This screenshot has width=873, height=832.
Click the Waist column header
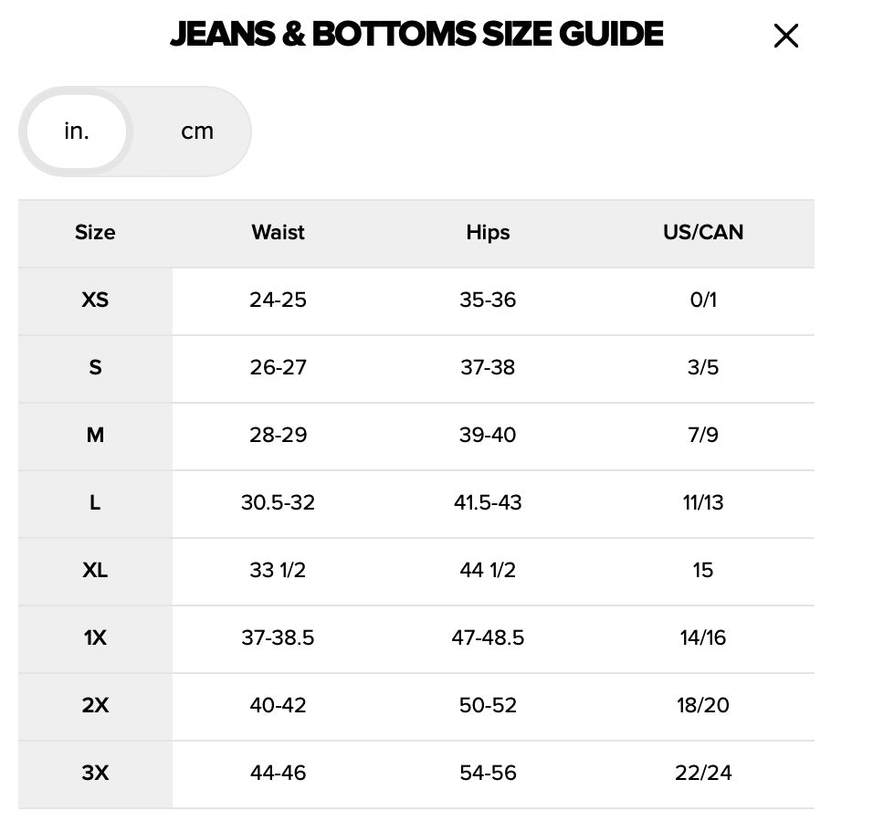coord(278,233)
